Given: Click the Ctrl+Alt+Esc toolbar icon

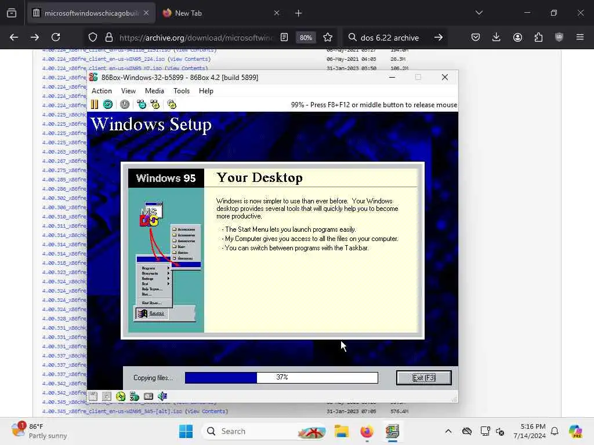Looking at the screenshot, I should tap(155, 104).
